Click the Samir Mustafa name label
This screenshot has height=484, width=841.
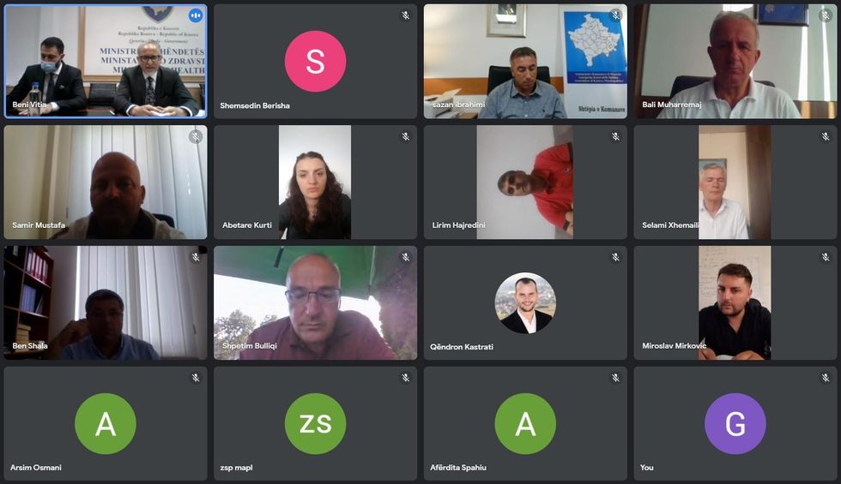pyautogui.click(x=39, y=225)
